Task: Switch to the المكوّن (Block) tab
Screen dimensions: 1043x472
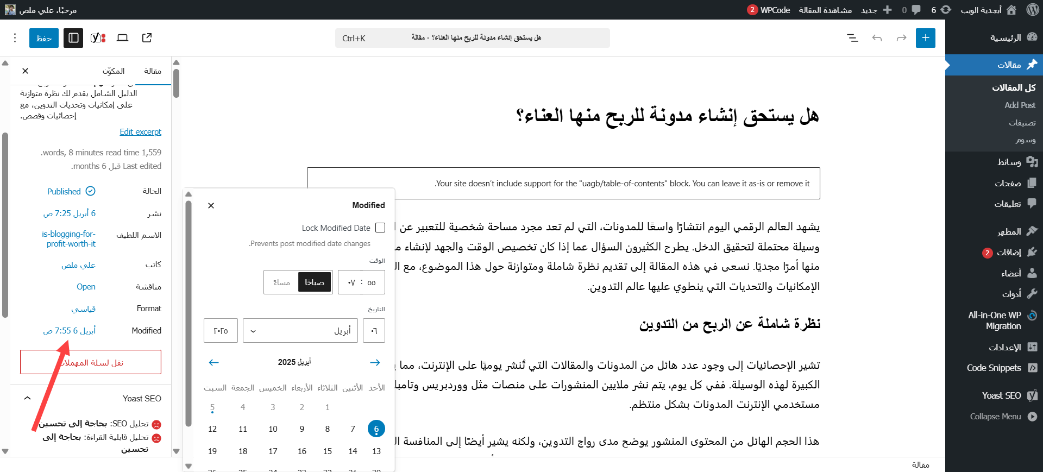Action: (114, 71)
